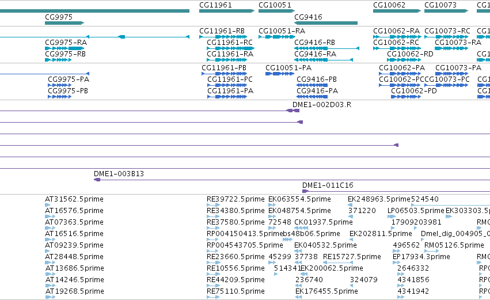This screenshot has height=300, width=490.
Task: Open transcript CG9975-RB
Action: click(x=58, y=60)
